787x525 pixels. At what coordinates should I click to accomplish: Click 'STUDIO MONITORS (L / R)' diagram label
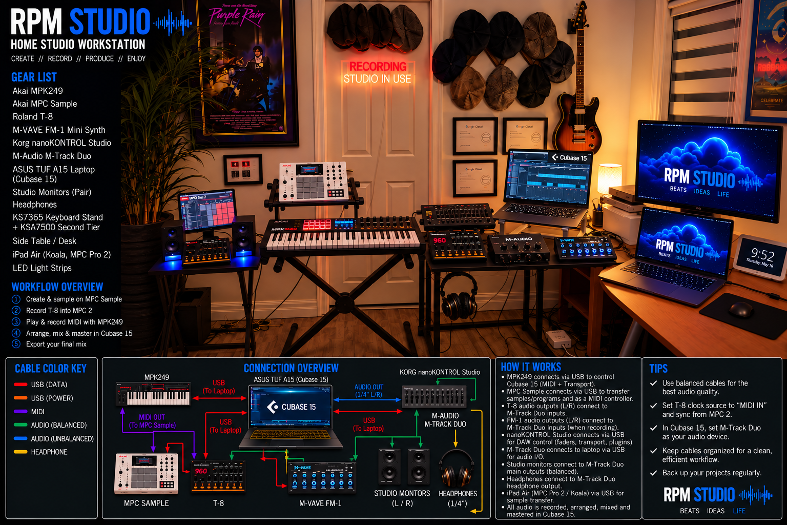point(402,498)
